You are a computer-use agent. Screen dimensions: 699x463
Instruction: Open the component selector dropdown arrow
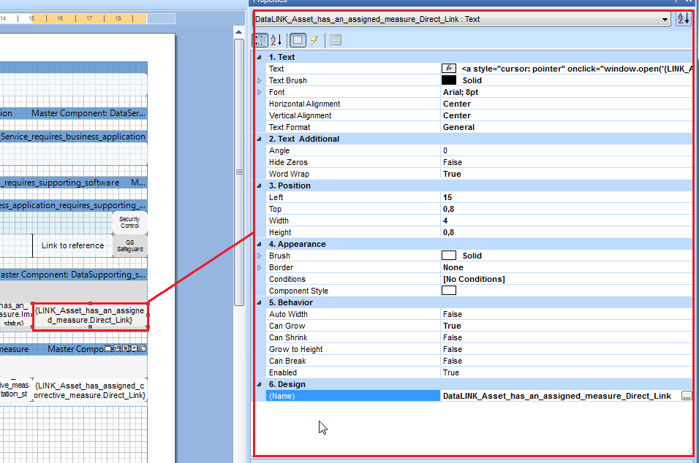coord(665,20)
